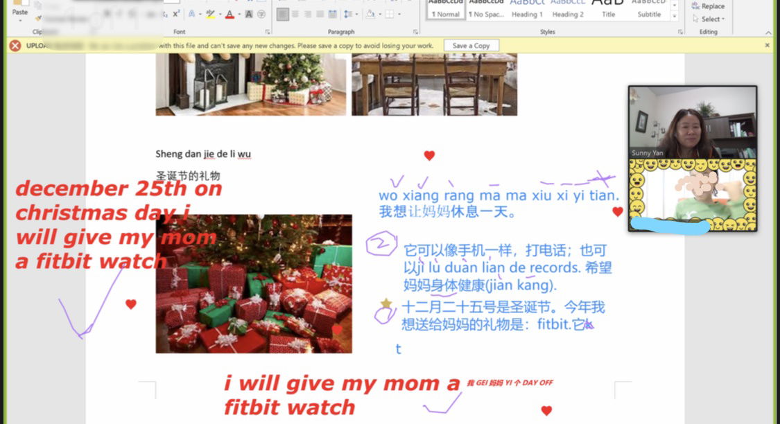The image size is (780, 424).
Task: Click the borders button
Action: (x=390, y=14)
